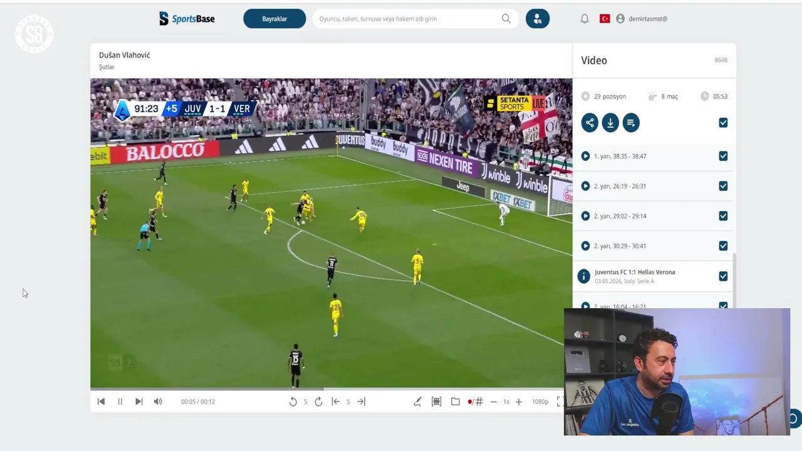Extend clip end with right bracket arrow
802x451 pixels.
pyautogui.click(x=362, y=402)
